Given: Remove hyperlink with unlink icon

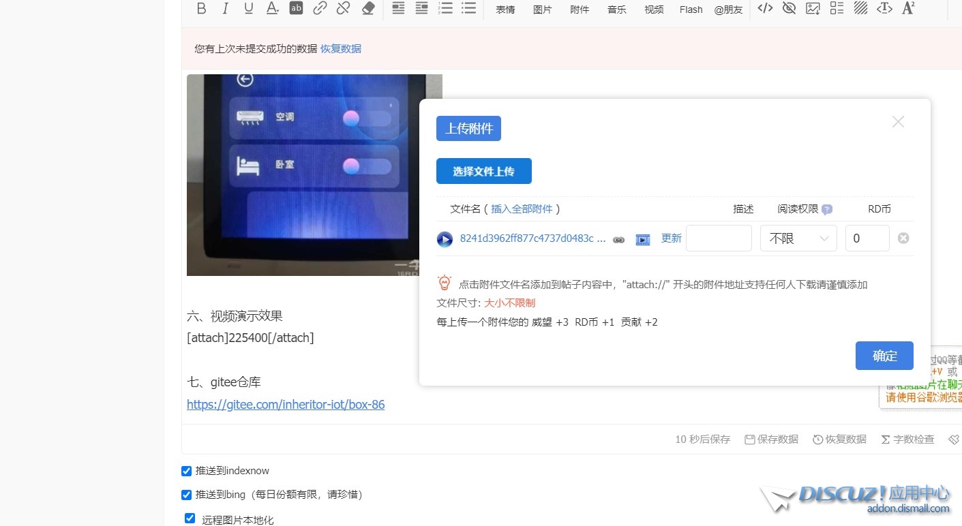Looking at the screenshot, I should (344, 8).
